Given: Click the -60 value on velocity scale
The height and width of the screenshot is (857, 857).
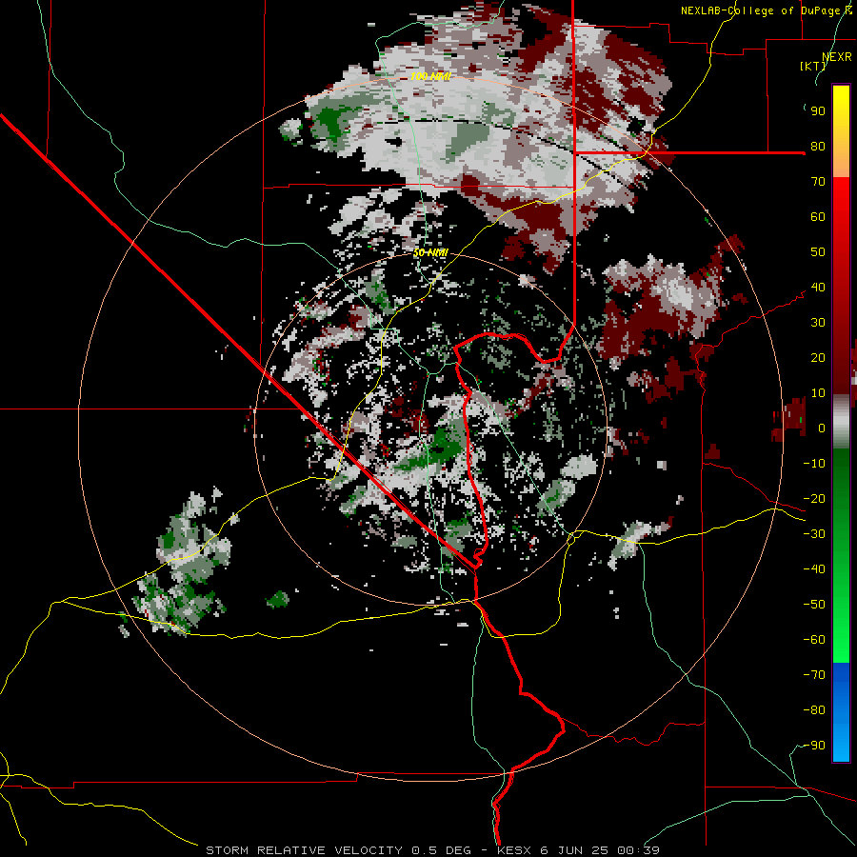Looking at the screenshot, I should click(814, 640).
